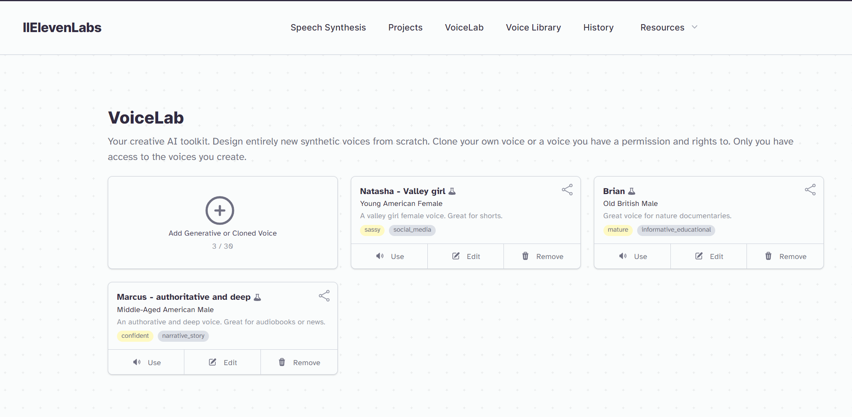Share the Natasha - Valley girl voice
The height and width of the screenshot is (417, 852).
tap(567, 190)
